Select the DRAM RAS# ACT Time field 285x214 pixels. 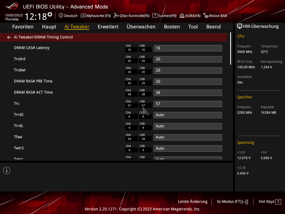pyautogui.click(x=188, y=93)
